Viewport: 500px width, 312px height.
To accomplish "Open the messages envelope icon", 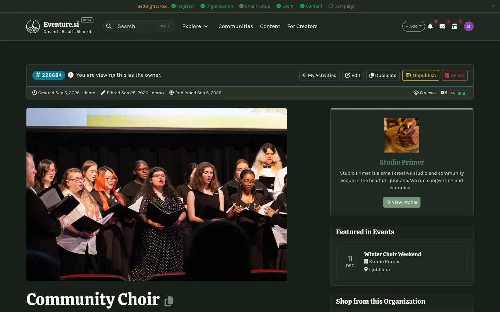I will coord(442,26).
